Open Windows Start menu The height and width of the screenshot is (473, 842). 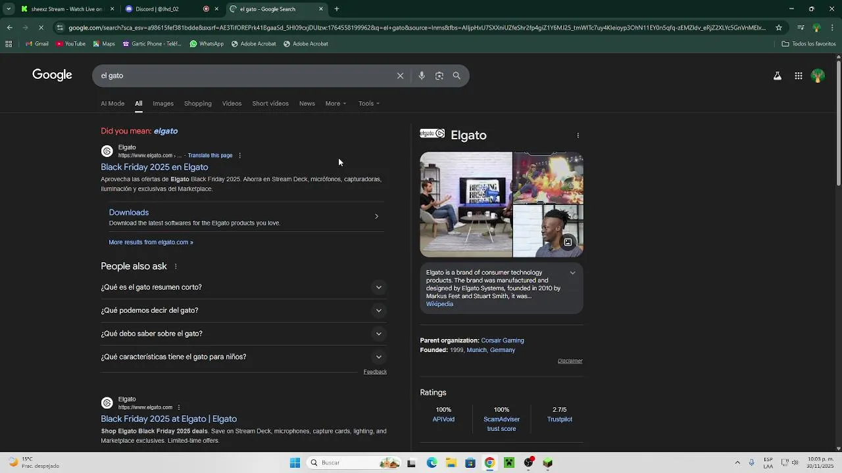point(295,462)
